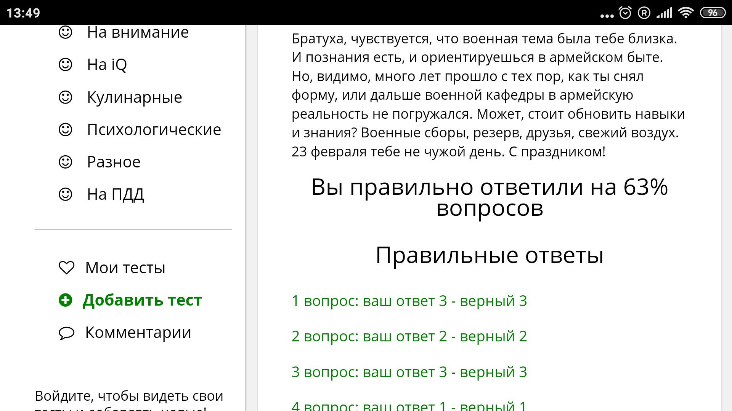Image resolution: width=732 pixels, height=411 pixels.
Task: Tap the smiley icon beside Кулинарные
Action: pyautogui.click(x=65, y=97)
